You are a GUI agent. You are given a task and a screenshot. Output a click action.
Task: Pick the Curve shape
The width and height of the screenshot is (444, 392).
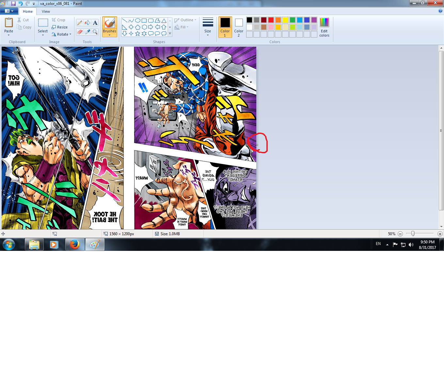pos(131,21)
